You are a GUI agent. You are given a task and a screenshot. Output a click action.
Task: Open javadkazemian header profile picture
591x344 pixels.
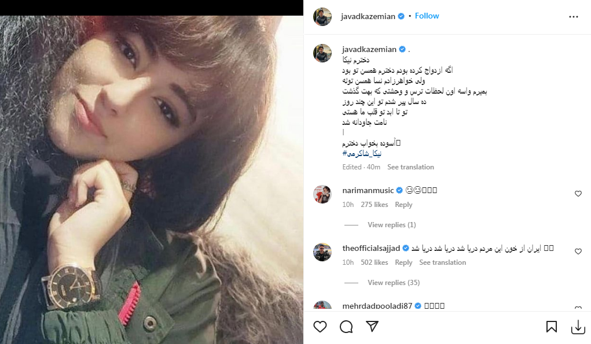tap(322, 17)
